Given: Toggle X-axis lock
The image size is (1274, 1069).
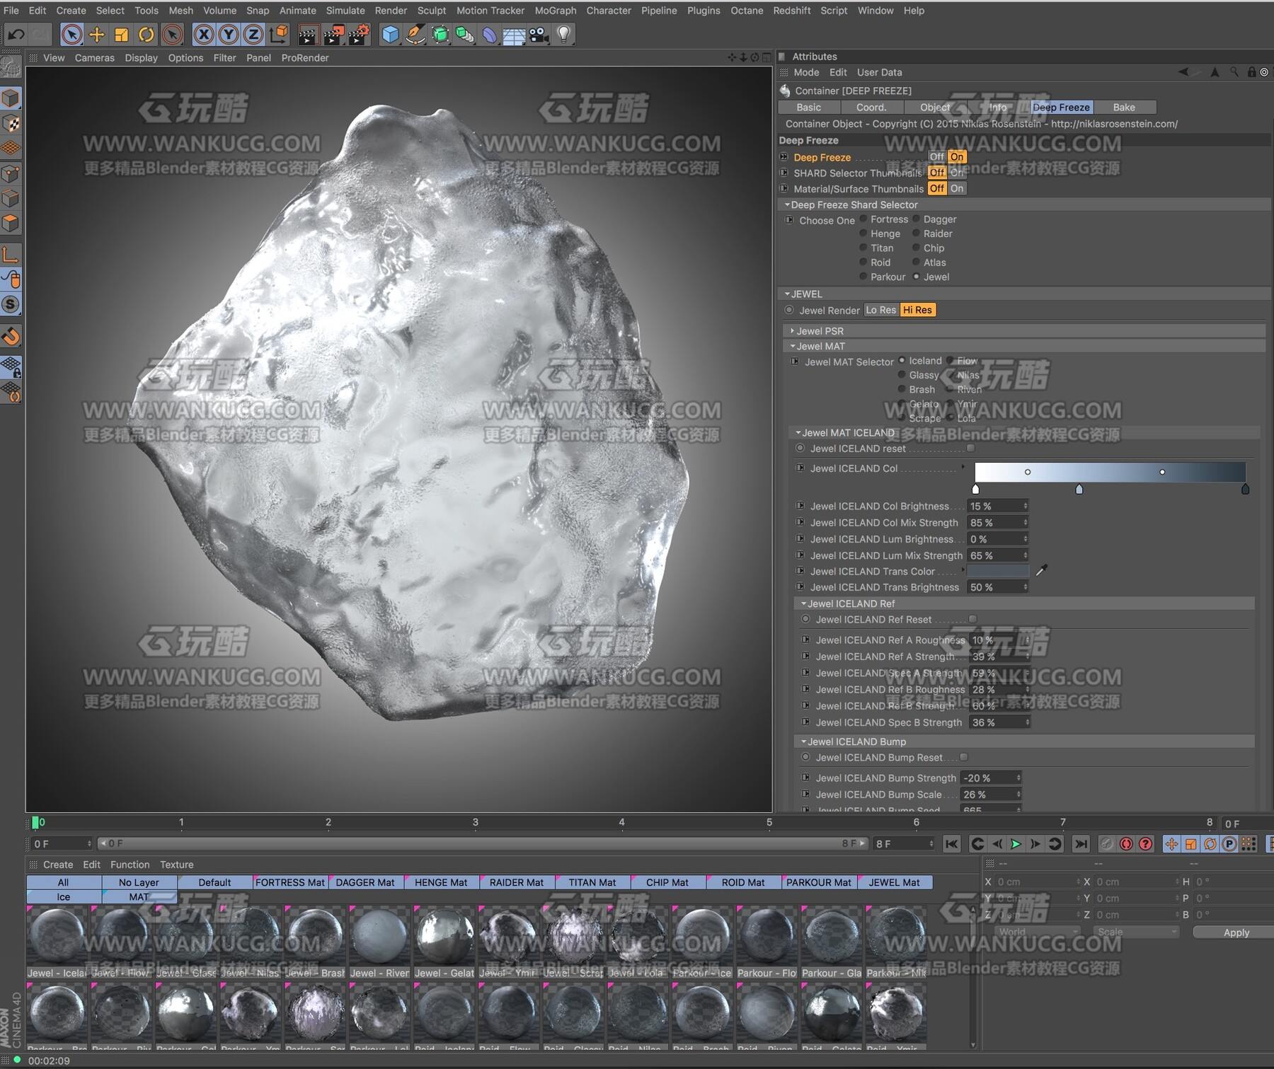Looking at the screenshot, I should [x=204, y=34].
